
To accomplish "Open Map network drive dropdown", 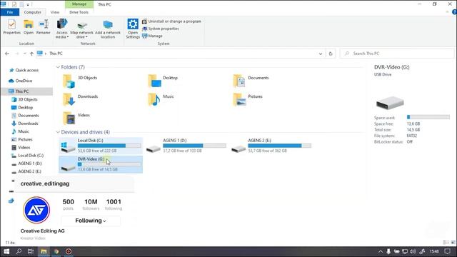I will [x=82, y=29].
